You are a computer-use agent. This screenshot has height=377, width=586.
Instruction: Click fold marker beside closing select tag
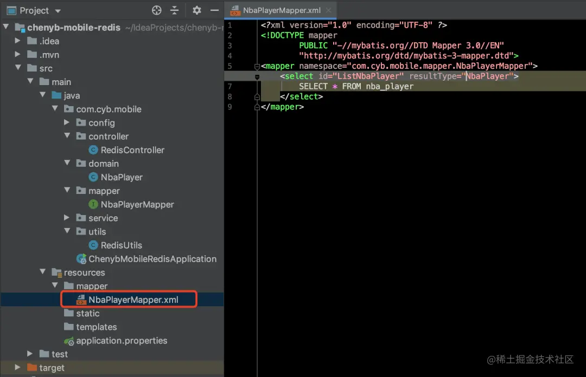click(x=257, y=96)
